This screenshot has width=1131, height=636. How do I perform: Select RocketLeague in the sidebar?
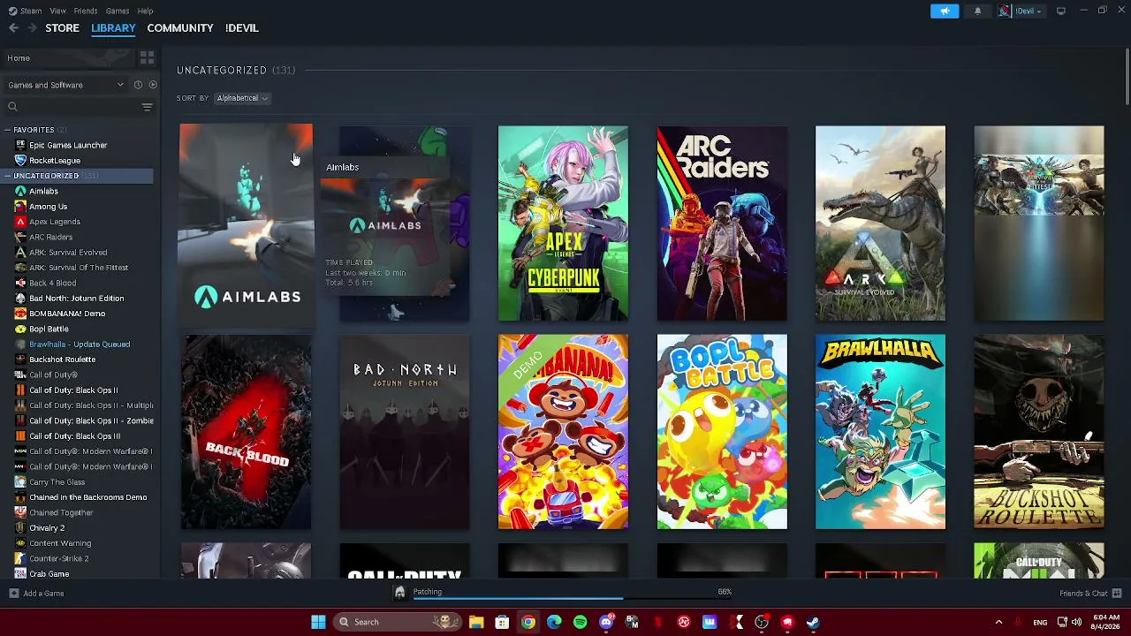(55, 161)
